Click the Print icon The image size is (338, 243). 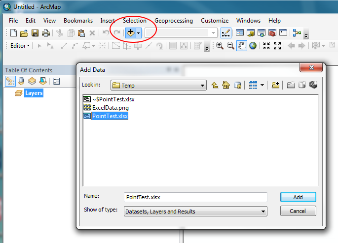(x=46, y=33)
